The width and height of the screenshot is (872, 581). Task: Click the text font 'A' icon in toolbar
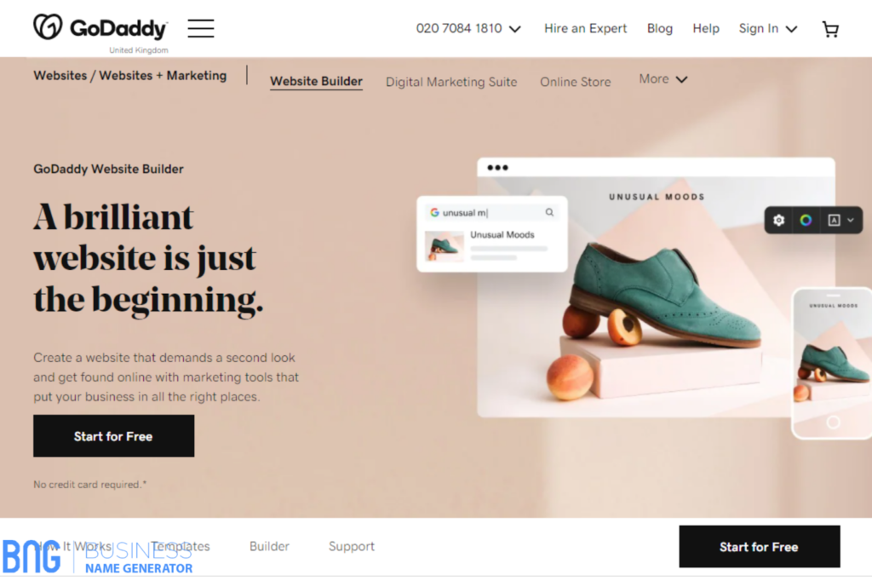834,221
